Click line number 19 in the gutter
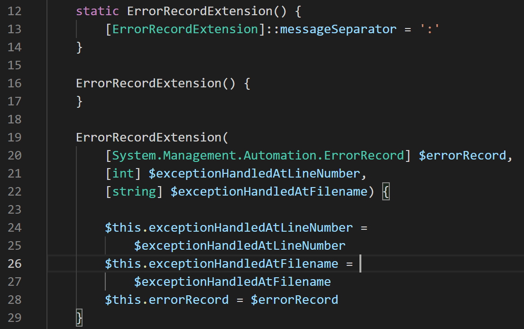Viewport: 524px width, 329px height. click(15, 138)
